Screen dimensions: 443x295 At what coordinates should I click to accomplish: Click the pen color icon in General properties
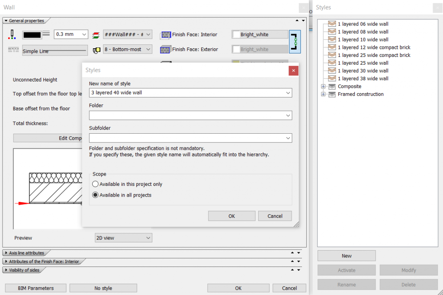pyautogui.click(x=12, y=35)
